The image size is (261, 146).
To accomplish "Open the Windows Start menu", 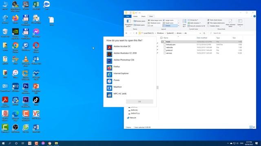I will coord(3,143).
